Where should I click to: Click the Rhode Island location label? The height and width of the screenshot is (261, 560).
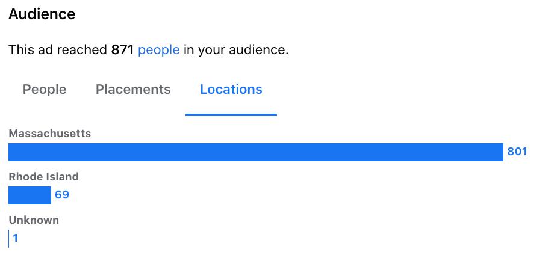43,177
